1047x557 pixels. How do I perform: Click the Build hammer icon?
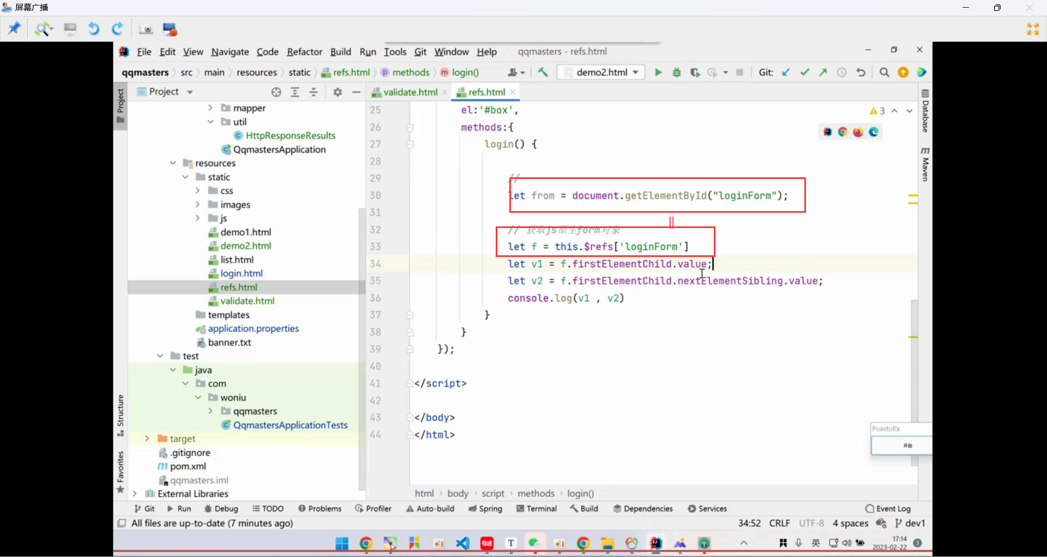pyautogui.click(x=543, y=73)
